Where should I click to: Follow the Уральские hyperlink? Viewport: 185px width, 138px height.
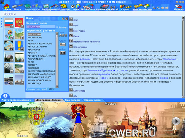point(169,59)
